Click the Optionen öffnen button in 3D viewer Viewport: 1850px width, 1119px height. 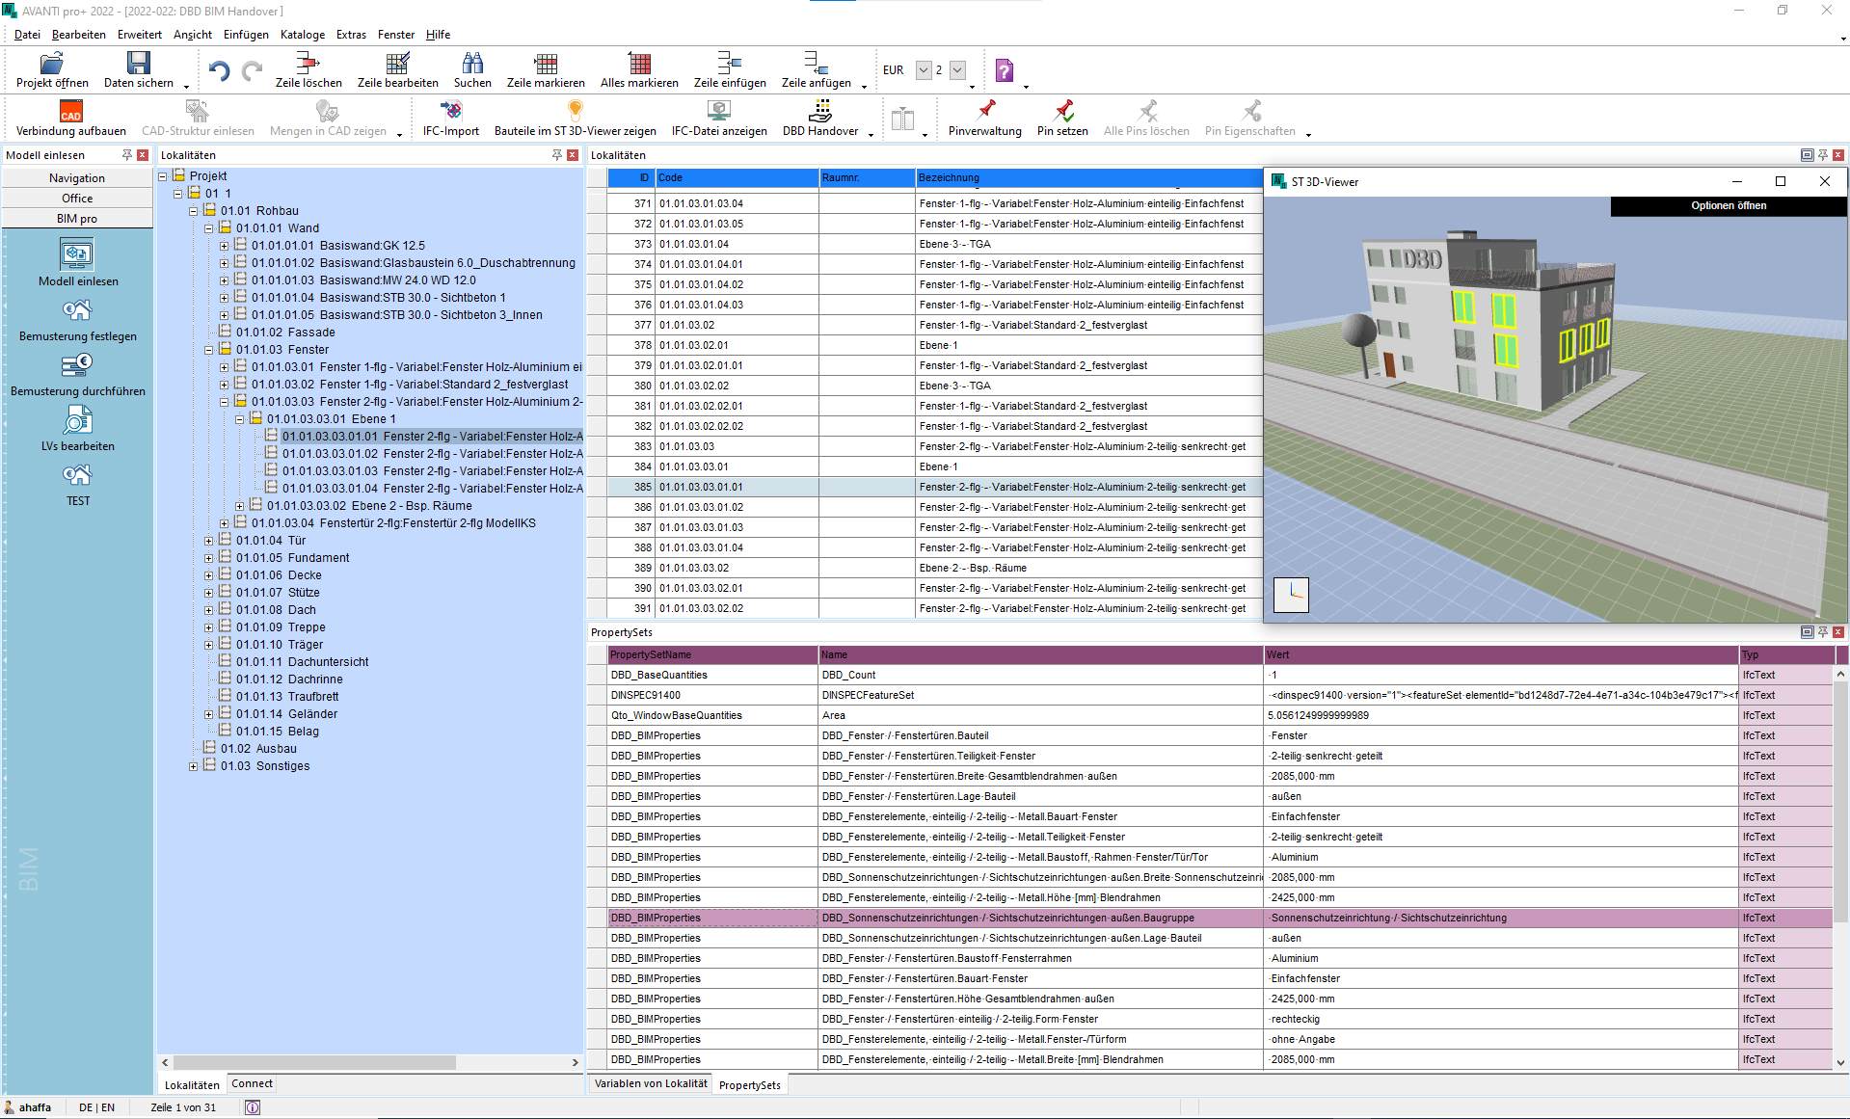[x=1728, y=206]
